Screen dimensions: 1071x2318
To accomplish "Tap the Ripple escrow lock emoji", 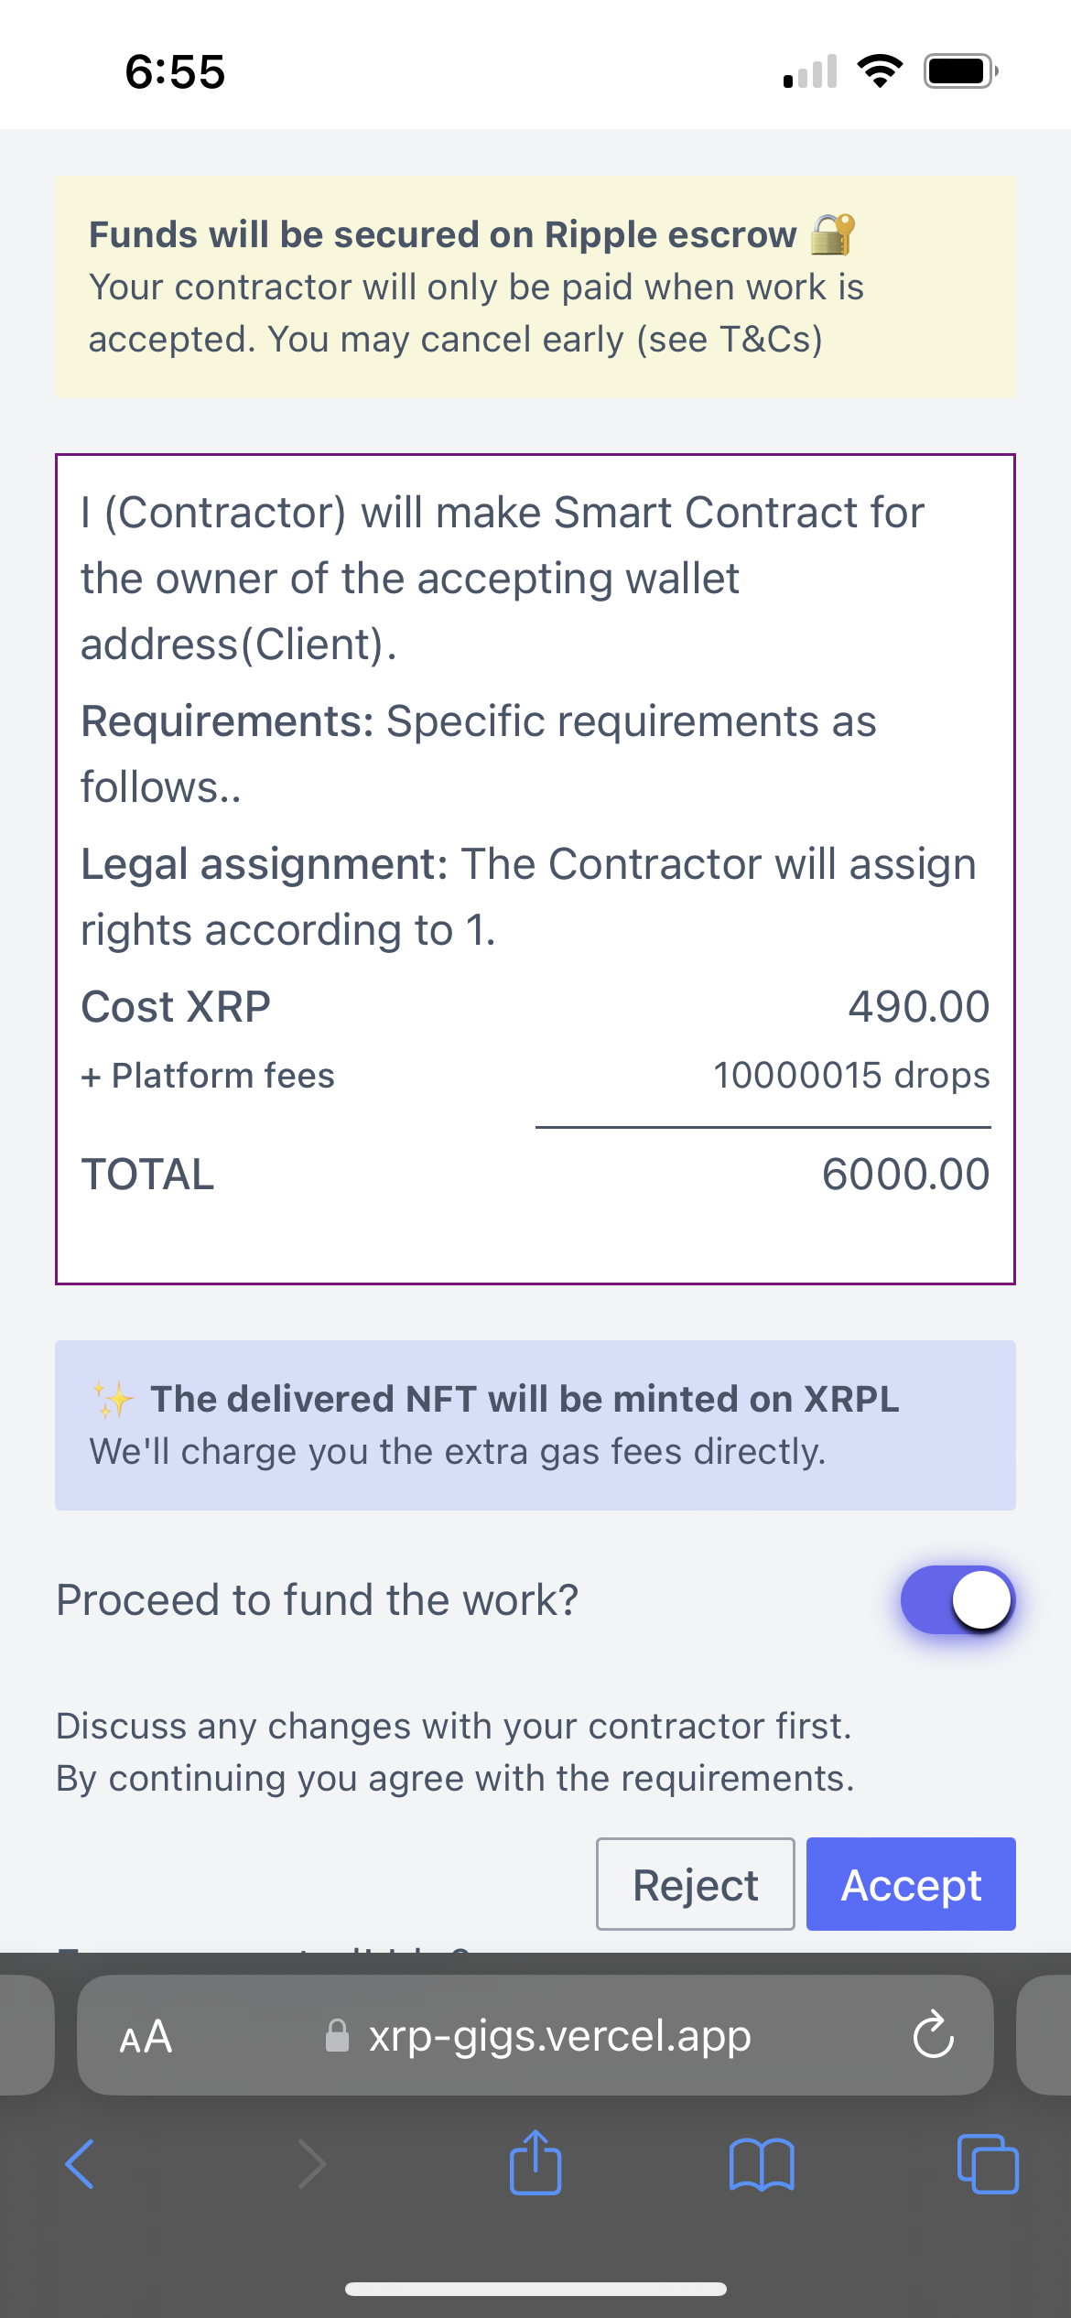I will pos(832,234).
